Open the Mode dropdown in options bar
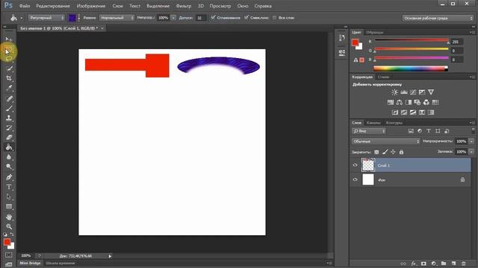This screenshot has width=478, height=268. click(x=117, y=18)
